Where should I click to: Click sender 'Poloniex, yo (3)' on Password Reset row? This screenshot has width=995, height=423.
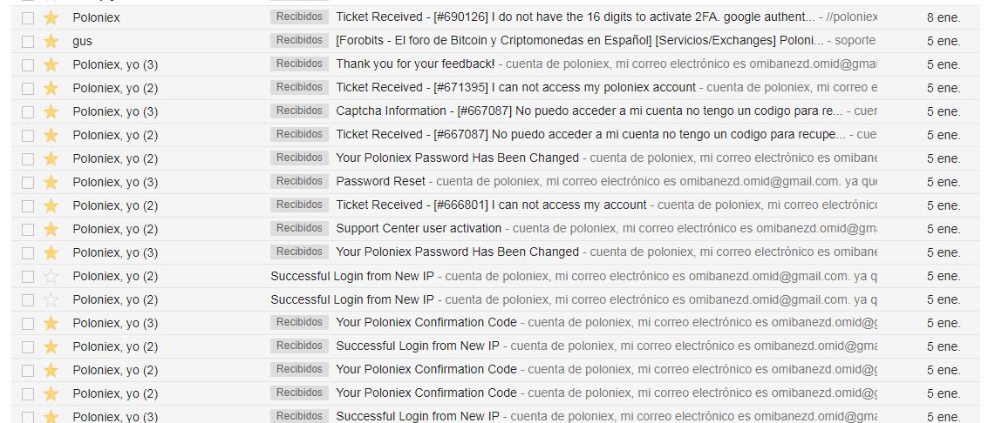click(x=115, y=183)
